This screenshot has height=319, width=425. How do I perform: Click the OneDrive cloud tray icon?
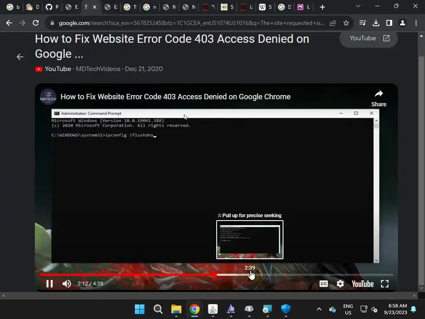(x=332, y=309)
